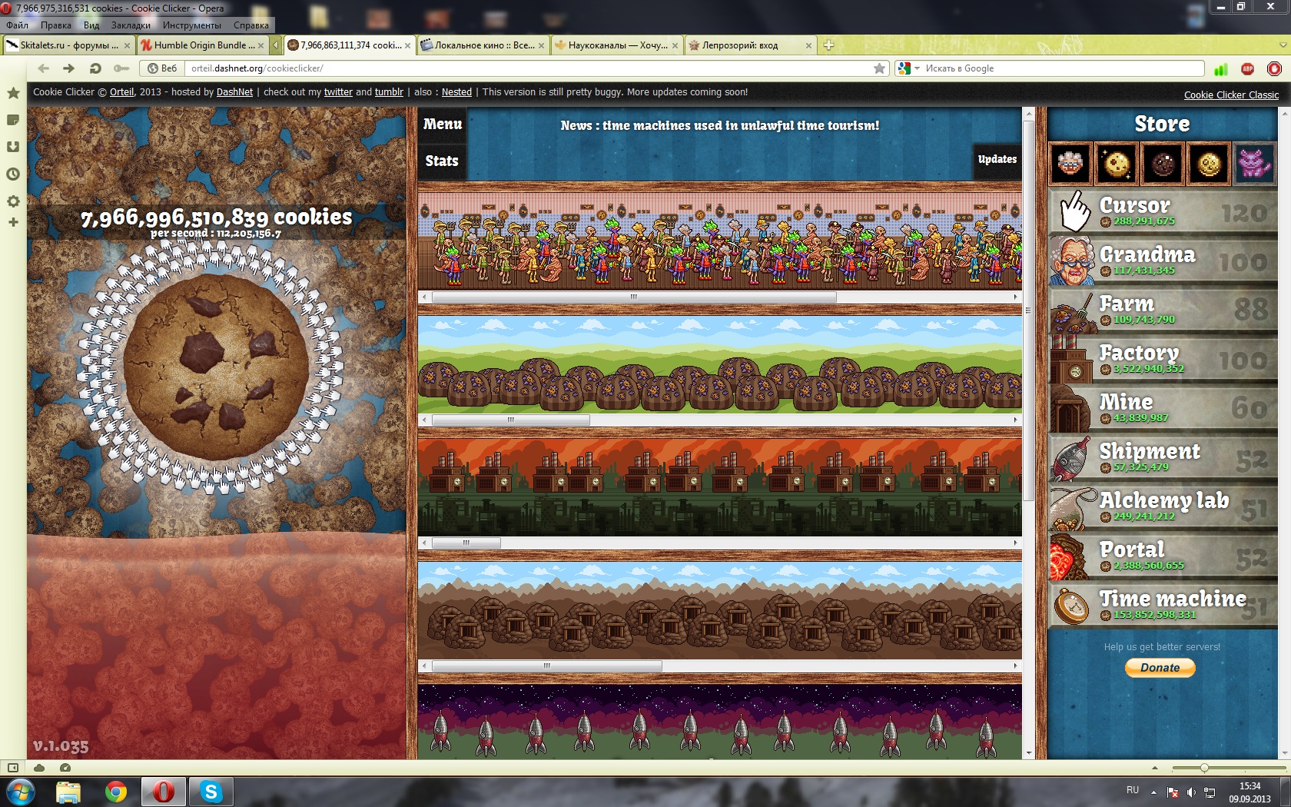Open the Закладки menu
The height and width of the screenshot is (807, 1291).
point(131,25)
